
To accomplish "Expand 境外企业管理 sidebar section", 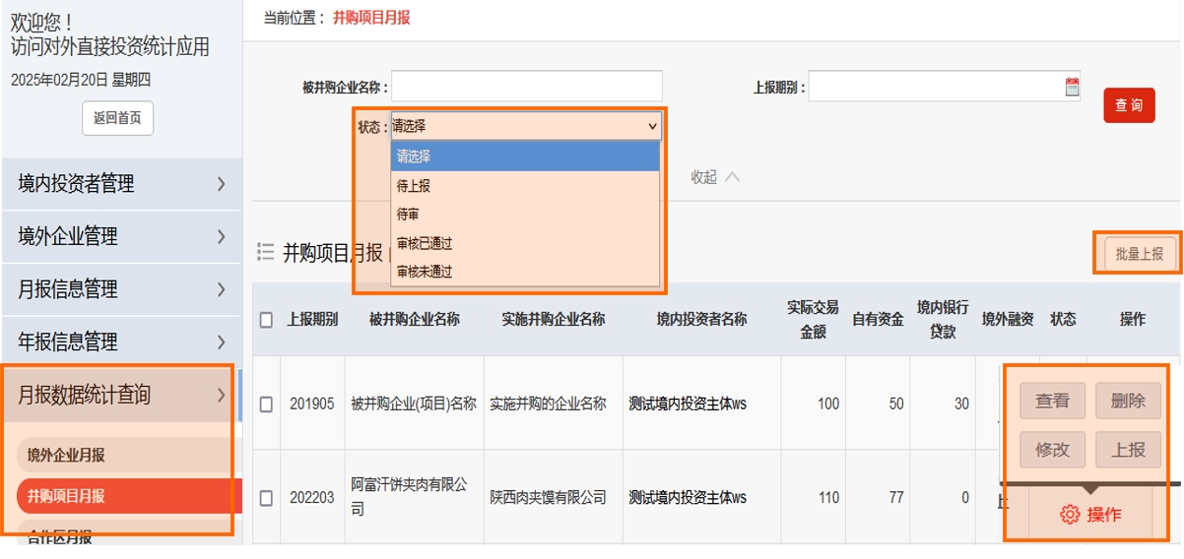I will (x=121, y=237).
